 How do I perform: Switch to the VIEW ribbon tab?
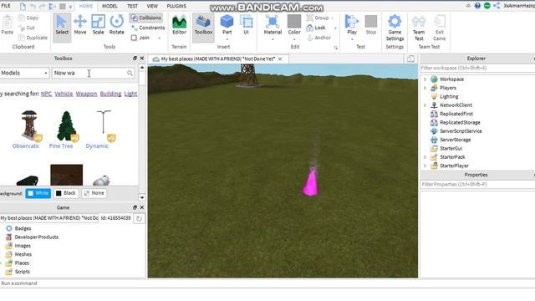click(x=152, y=6)
